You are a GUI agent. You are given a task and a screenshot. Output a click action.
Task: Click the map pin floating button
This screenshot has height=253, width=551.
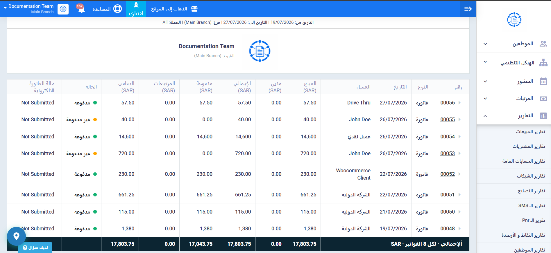16,236
